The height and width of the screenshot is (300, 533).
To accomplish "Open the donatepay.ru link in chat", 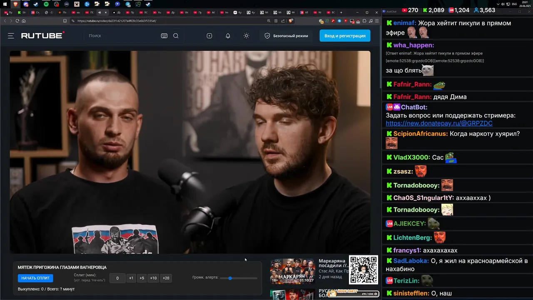I will (x=439, y=123).
